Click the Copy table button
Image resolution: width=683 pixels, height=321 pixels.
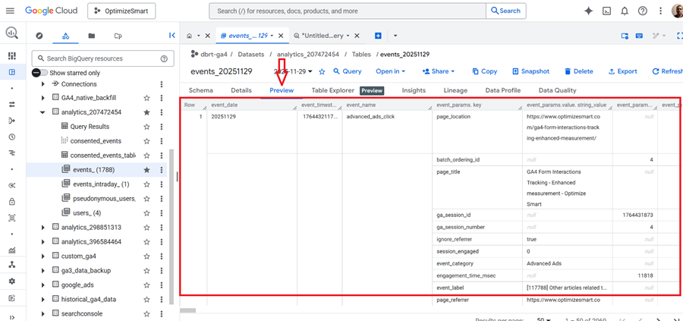[x=484, y=71]
